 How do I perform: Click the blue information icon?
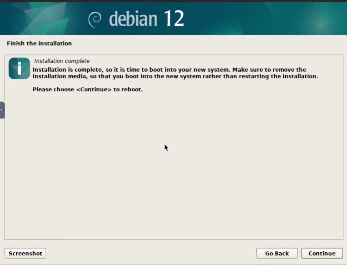[x=19, y=68]
